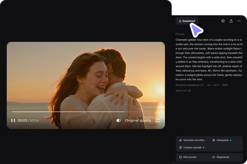Open More info details
247x164 pixels.
pos(183,90)
